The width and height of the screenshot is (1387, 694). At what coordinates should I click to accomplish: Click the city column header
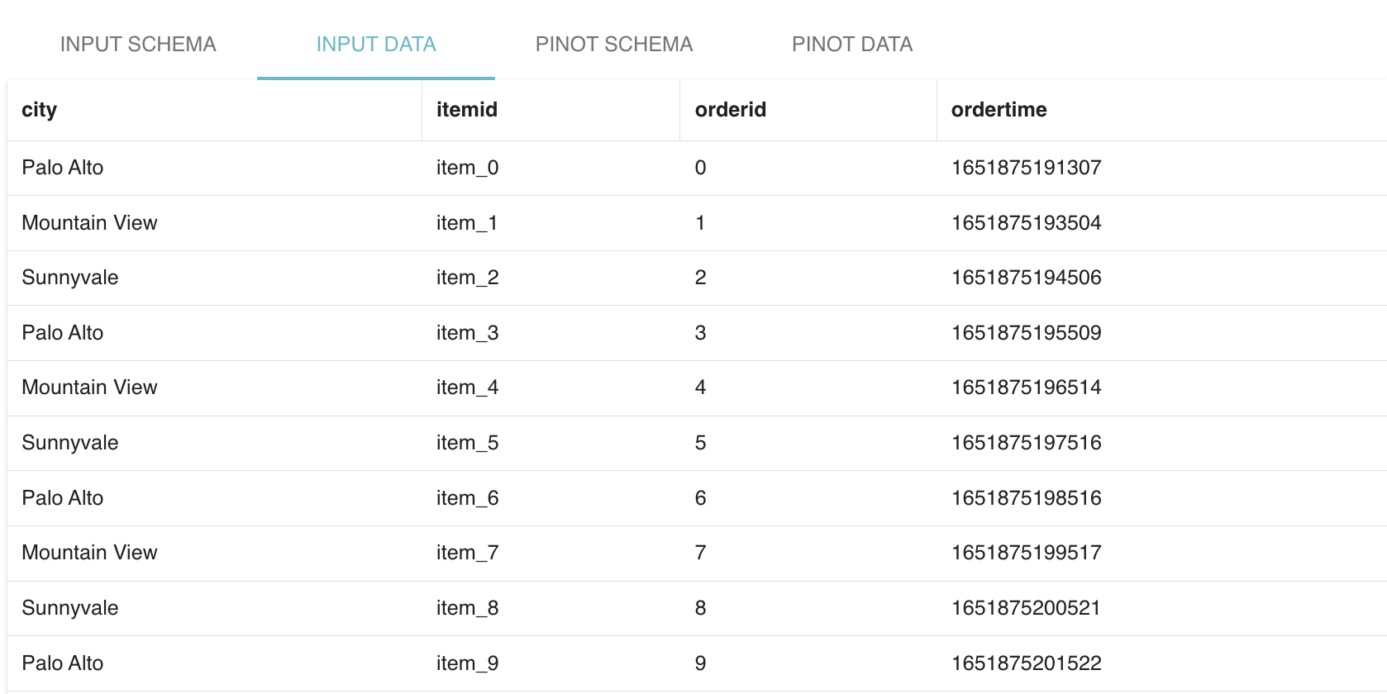(215, 110)
